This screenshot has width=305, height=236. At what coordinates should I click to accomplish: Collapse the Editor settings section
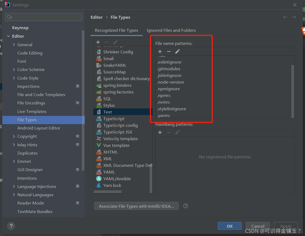9,36
